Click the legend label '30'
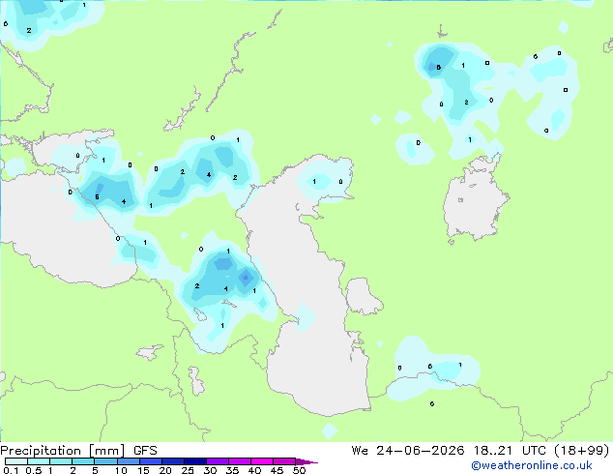 tap(210, 470)
